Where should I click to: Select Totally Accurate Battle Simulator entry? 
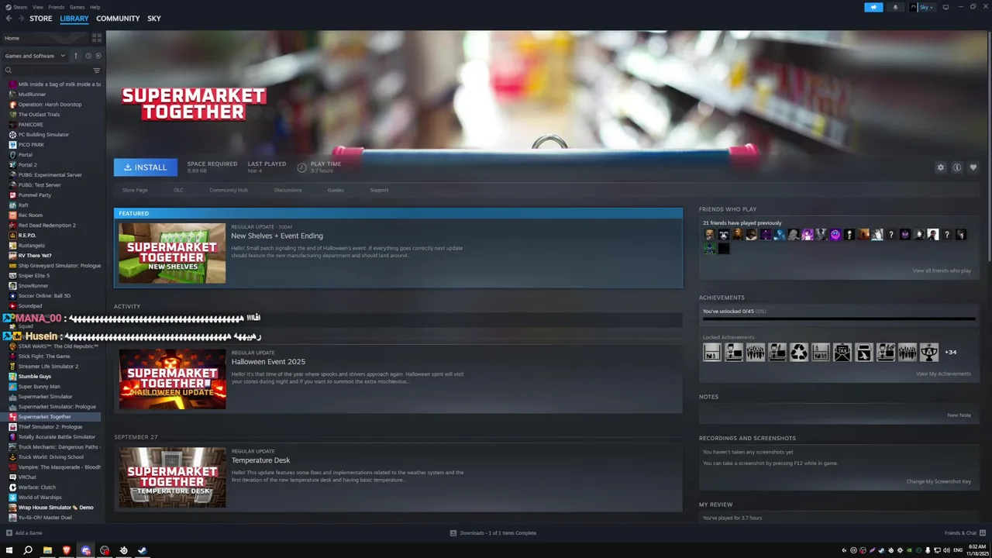57,436
